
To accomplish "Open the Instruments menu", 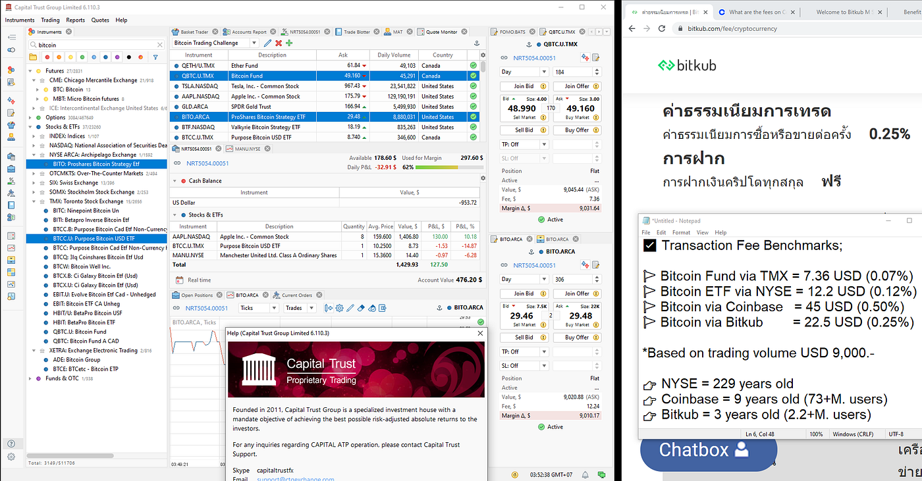I will click(x=20, y=20).
